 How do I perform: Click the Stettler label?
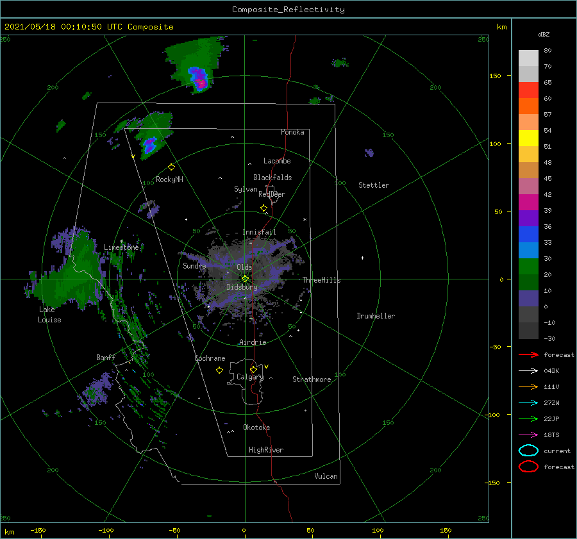coord(374,185)
